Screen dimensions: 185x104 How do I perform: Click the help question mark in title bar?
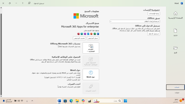tap(23, 3)
